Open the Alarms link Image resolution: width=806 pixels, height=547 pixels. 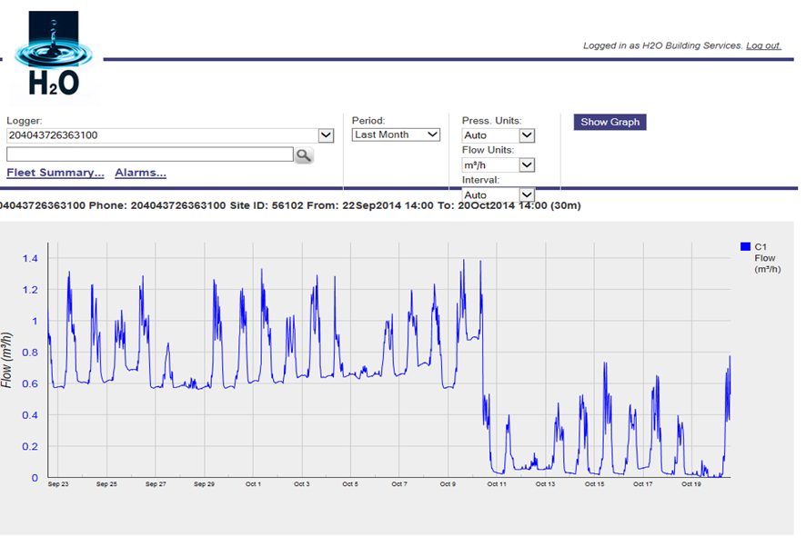coord(140,173)
